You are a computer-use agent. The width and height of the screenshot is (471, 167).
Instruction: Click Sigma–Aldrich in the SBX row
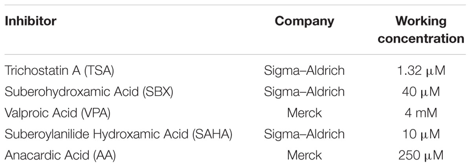point(304,92)
